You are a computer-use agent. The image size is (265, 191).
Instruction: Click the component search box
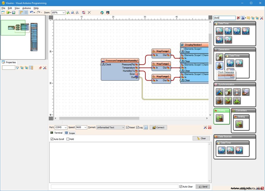(224, 18)
